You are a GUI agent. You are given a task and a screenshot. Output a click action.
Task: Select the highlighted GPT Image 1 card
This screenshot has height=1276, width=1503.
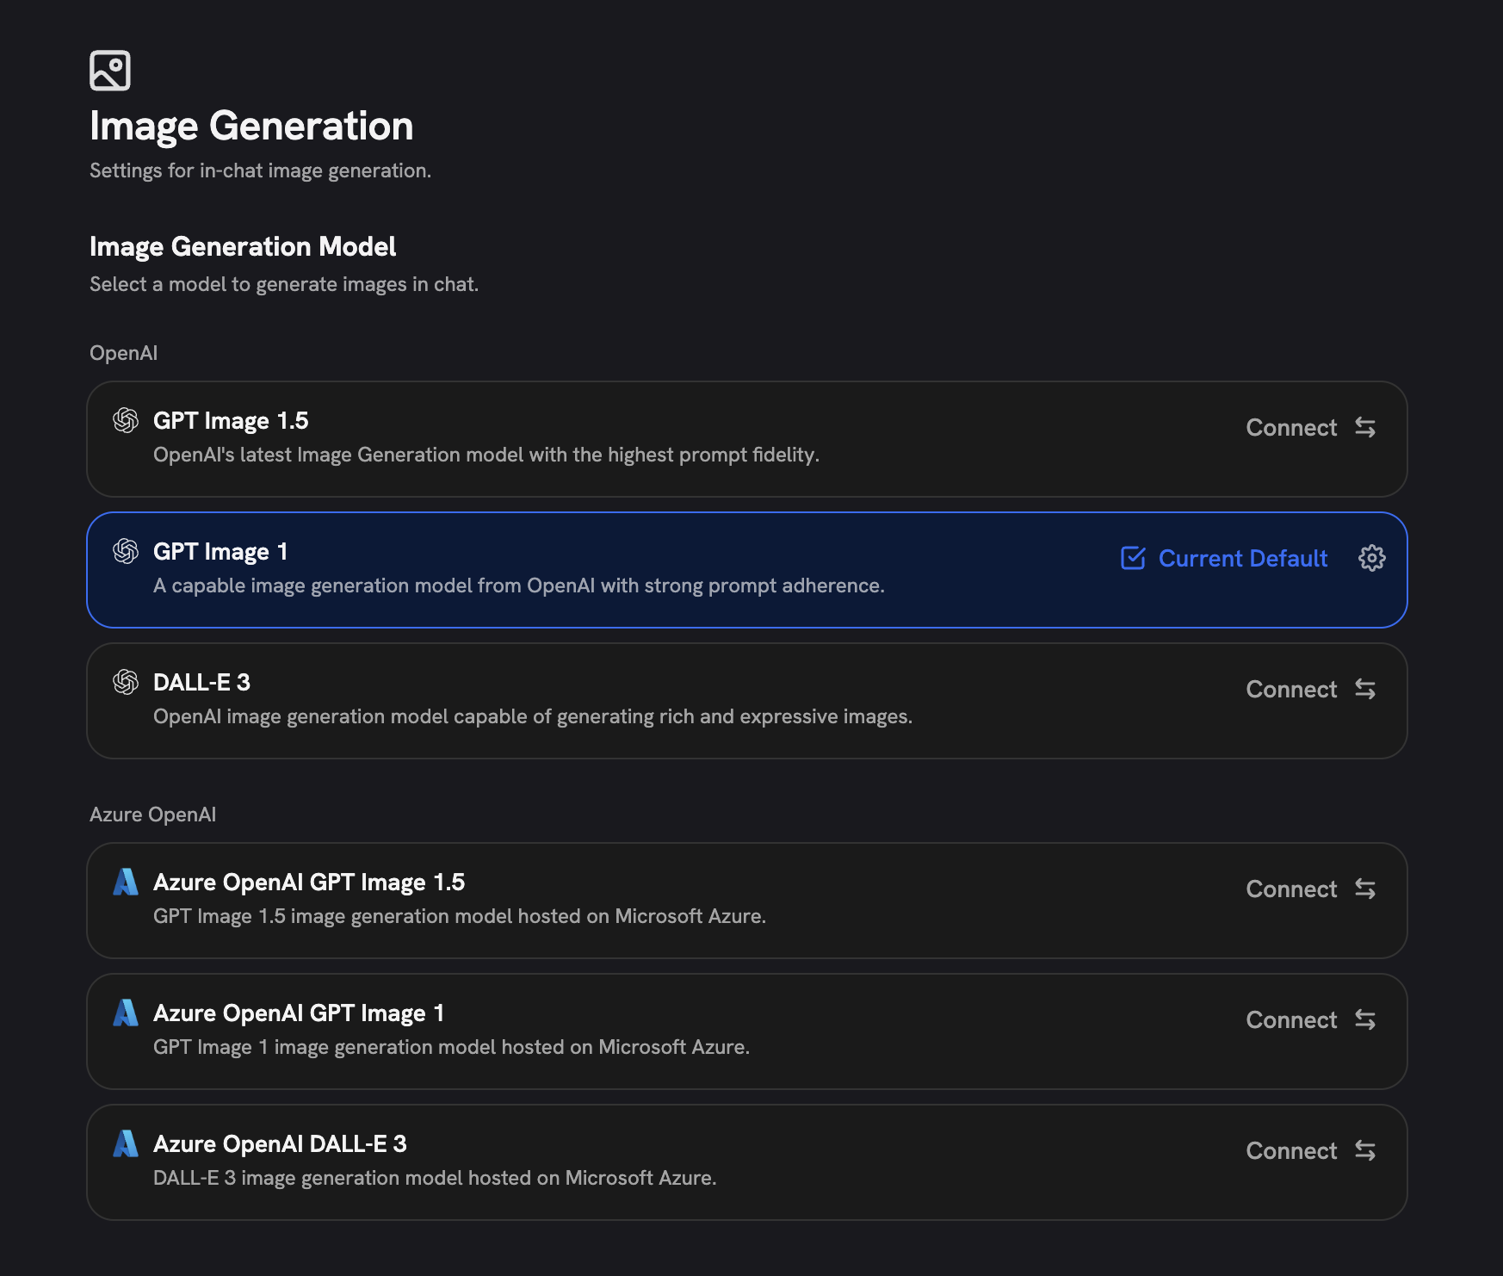coord(603,569)
